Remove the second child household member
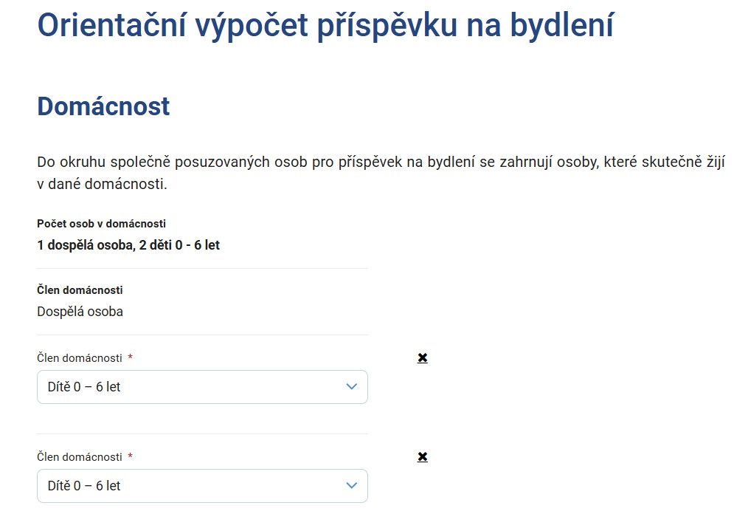Viewport: 734px width, 514px height. click(x=422, y=457)
